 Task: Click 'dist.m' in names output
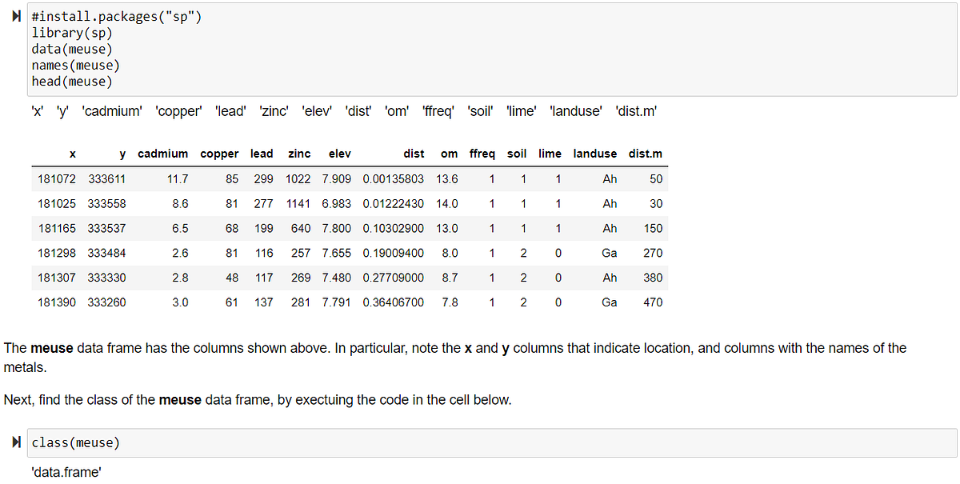[636, 112]
